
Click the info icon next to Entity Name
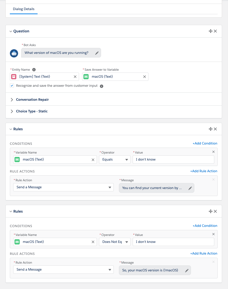[x=34, y=70]
